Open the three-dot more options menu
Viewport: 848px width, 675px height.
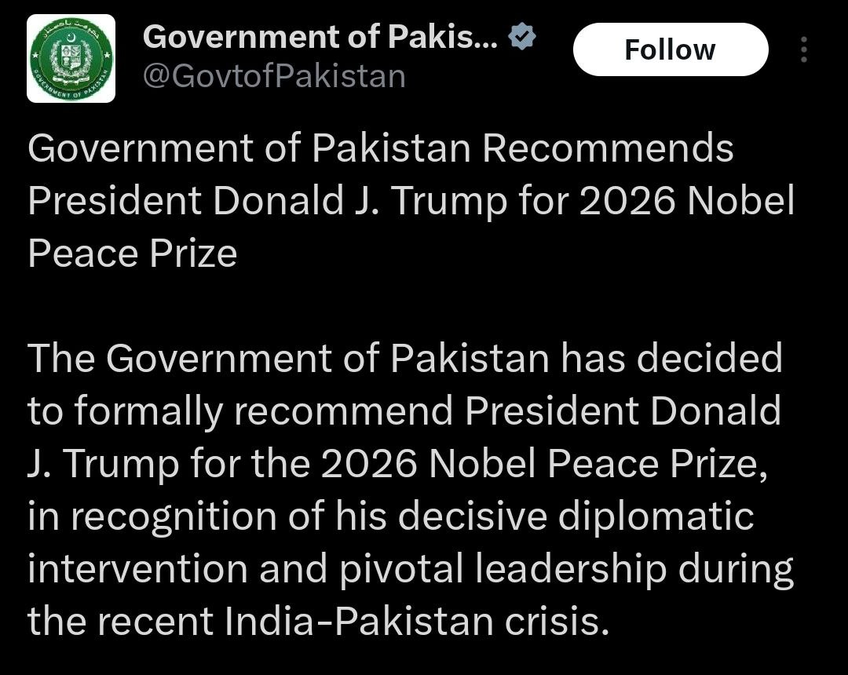point(803,49)
